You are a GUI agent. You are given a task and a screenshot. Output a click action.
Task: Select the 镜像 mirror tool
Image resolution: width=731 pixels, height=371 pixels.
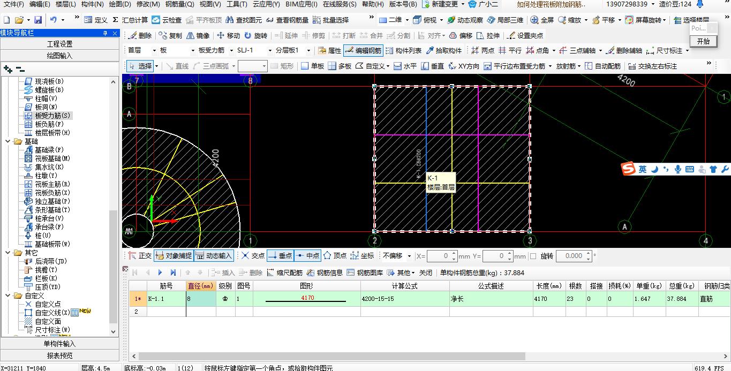tap(198, 35)
